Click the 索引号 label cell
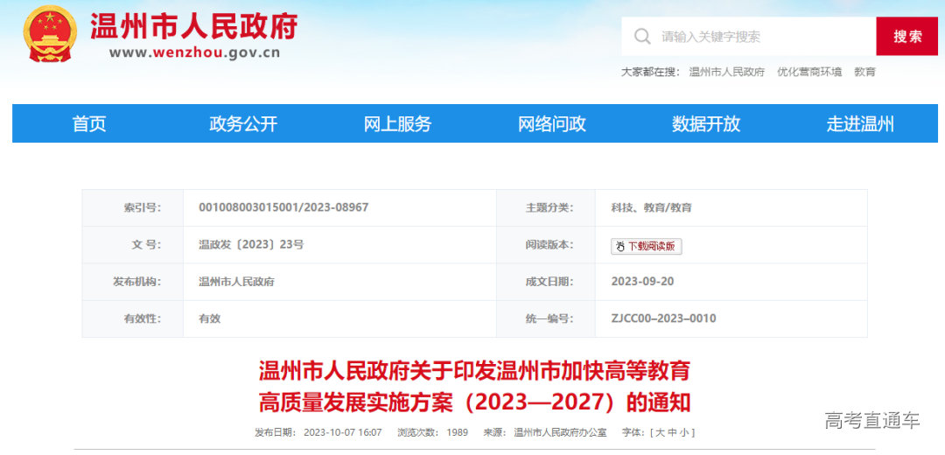This screenshot has width=945, height=455. (133, 208)
